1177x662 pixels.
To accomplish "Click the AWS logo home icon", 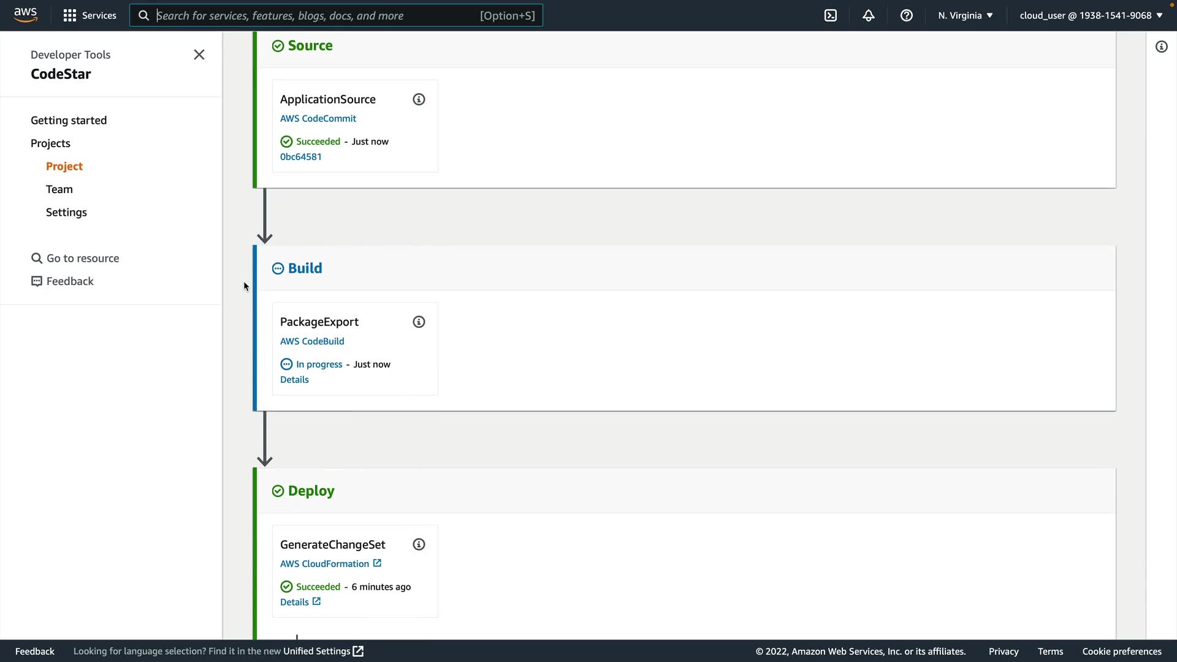I will coord(25,15).
